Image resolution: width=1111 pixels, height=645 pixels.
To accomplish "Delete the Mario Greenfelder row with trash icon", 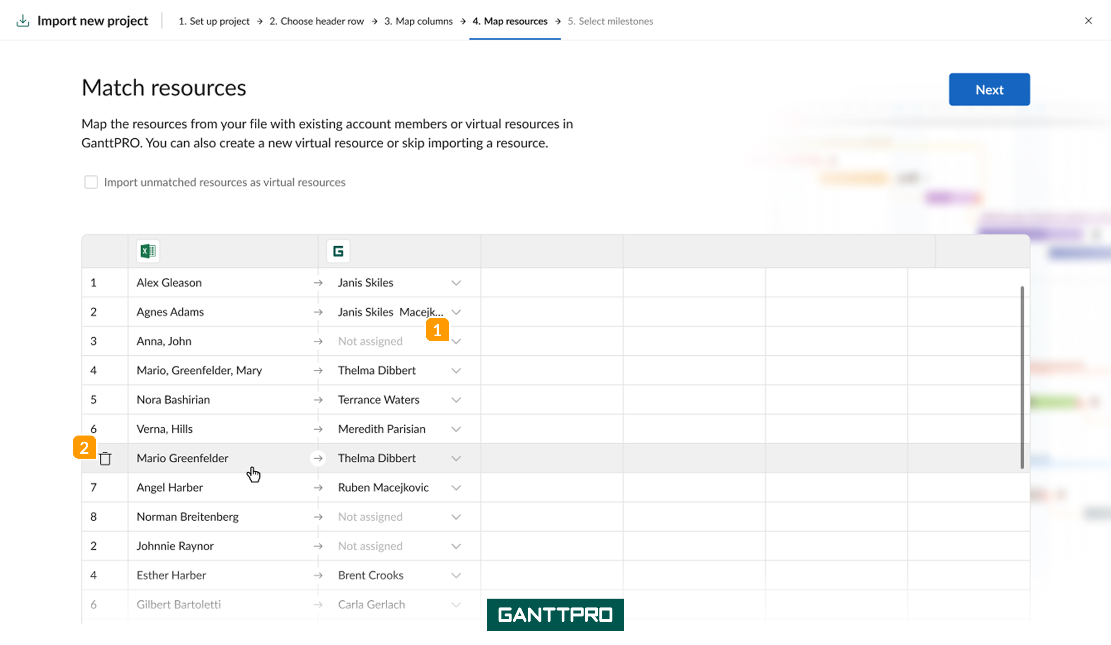I will coord(105,459).
